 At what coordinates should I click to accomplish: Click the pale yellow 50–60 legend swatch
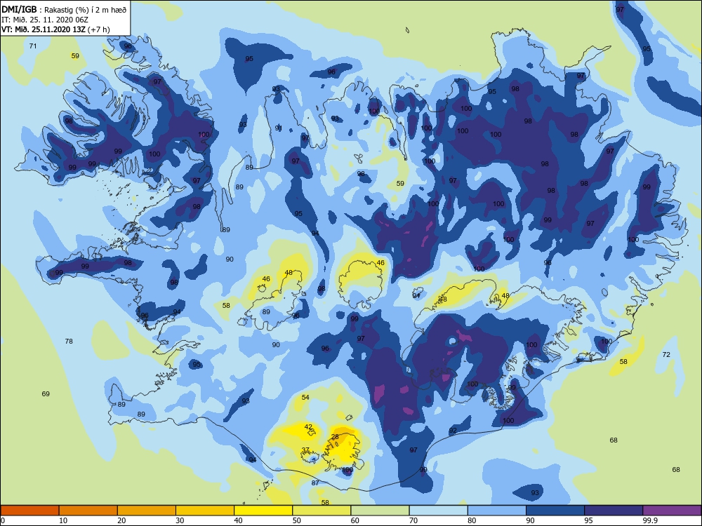tap(322, 511)
